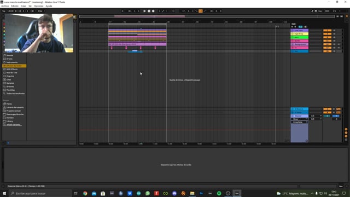Solo the Low Freq track
Image resolution: width=350 pixels, height=197 pixels.
[334, 31]
